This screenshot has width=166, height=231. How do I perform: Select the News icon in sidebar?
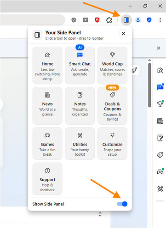pyautogui.click(x=160, y=121)
